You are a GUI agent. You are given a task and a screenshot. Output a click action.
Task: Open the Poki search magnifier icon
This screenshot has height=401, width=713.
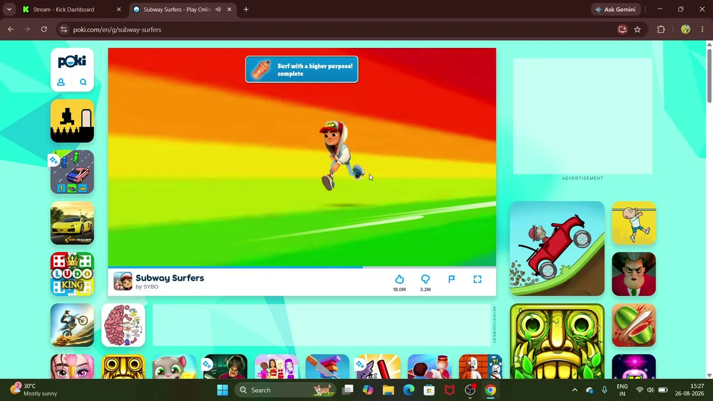83,82
